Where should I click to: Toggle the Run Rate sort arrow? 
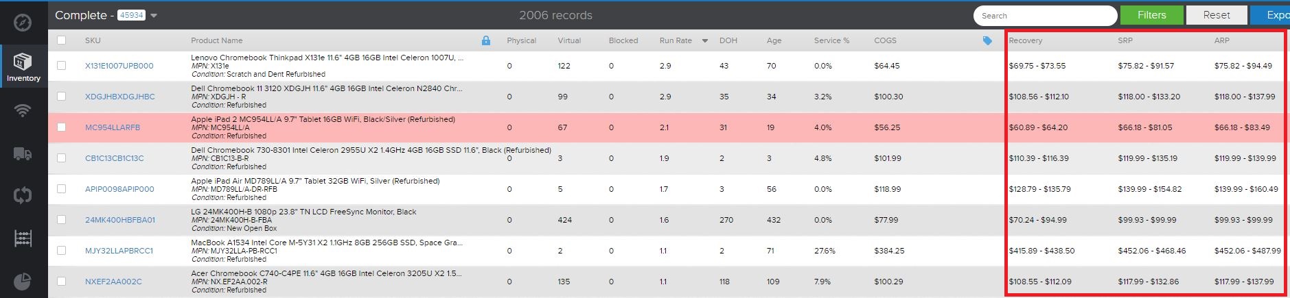(704, 41)
